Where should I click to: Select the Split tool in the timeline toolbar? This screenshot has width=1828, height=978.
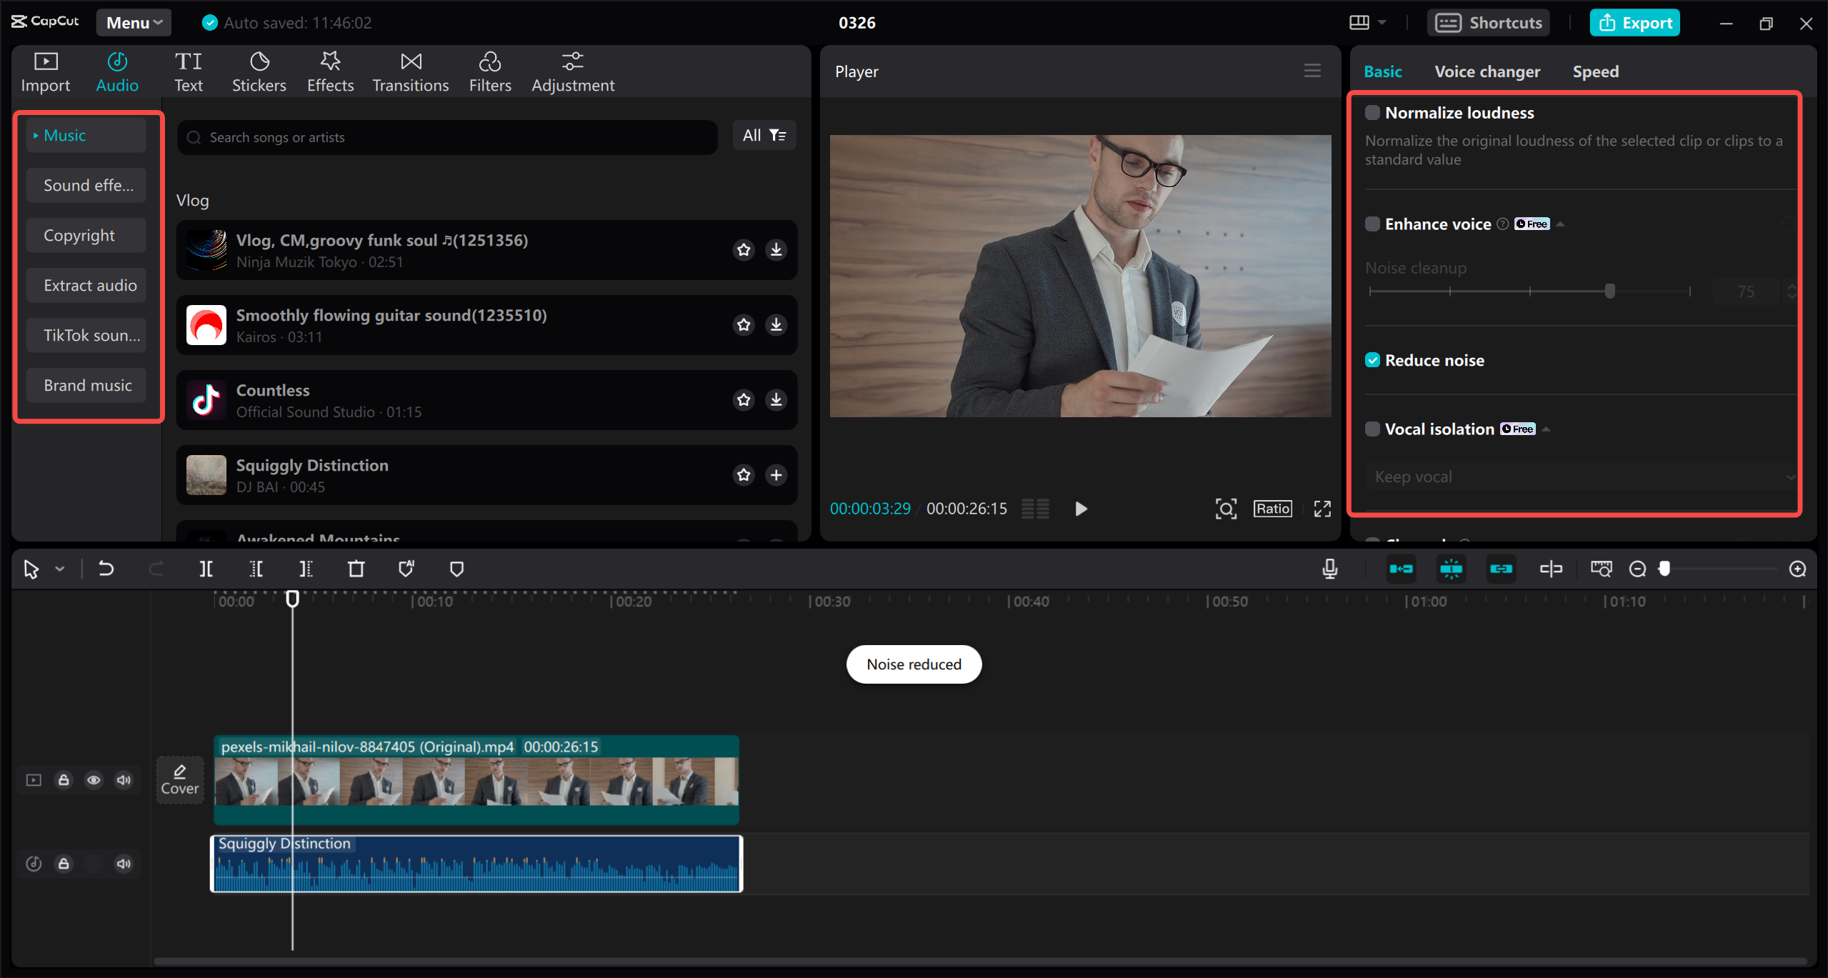(206, 569)
